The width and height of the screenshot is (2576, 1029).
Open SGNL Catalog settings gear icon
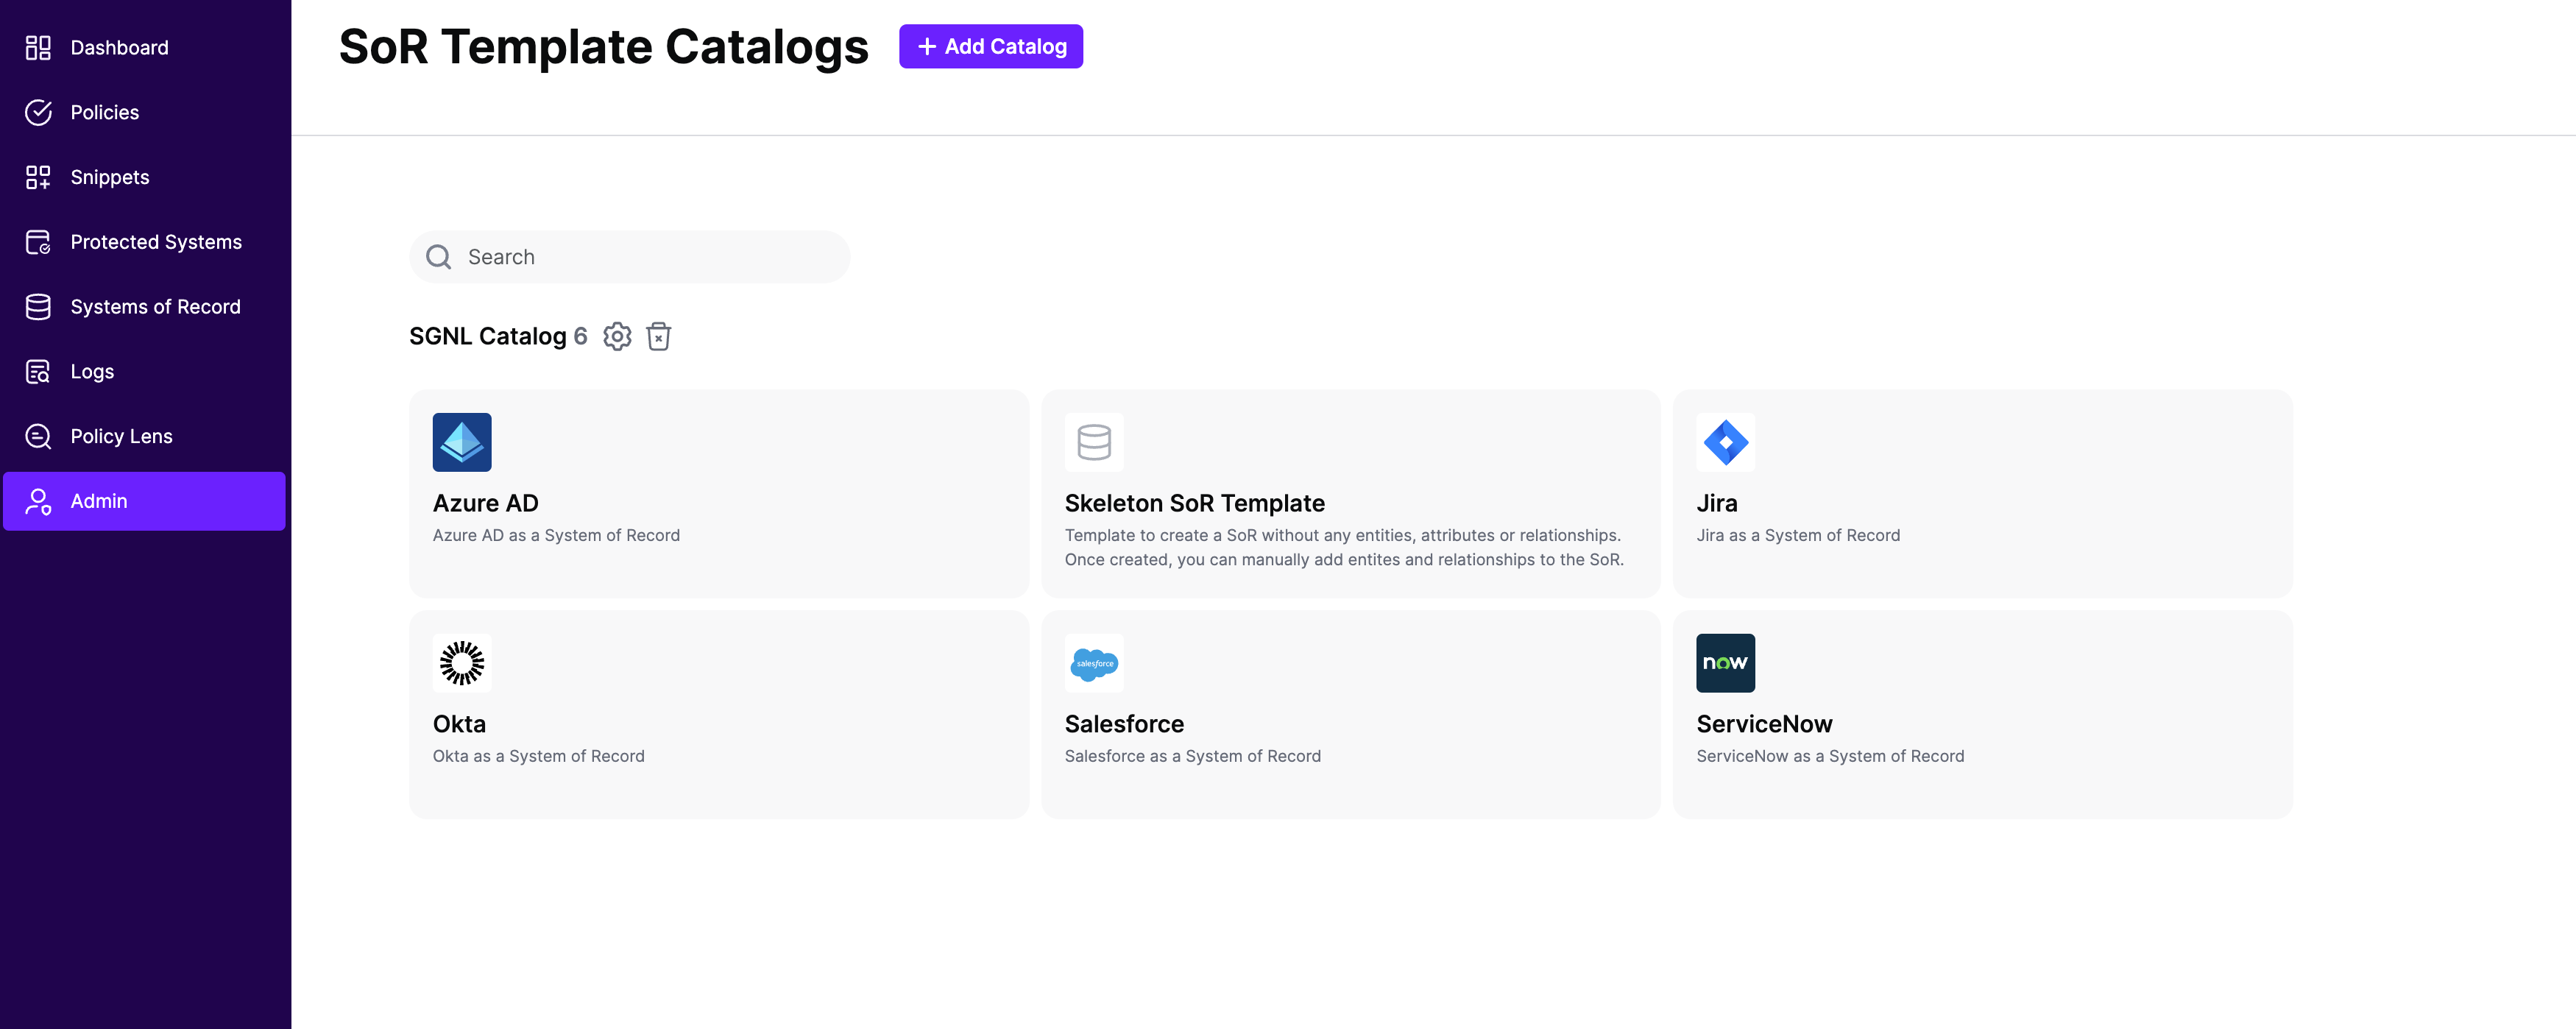coord(616,337)
